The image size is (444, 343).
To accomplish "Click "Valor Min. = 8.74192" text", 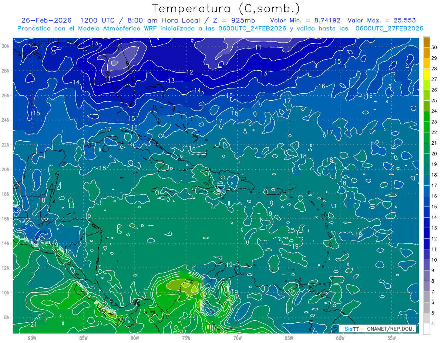I will pos(305,20).
